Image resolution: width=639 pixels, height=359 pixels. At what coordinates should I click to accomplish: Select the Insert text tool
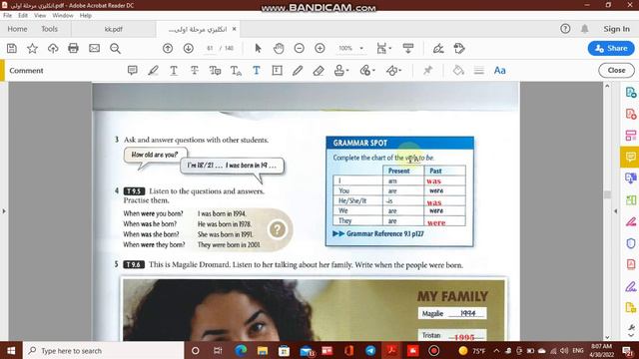[236, 71]
